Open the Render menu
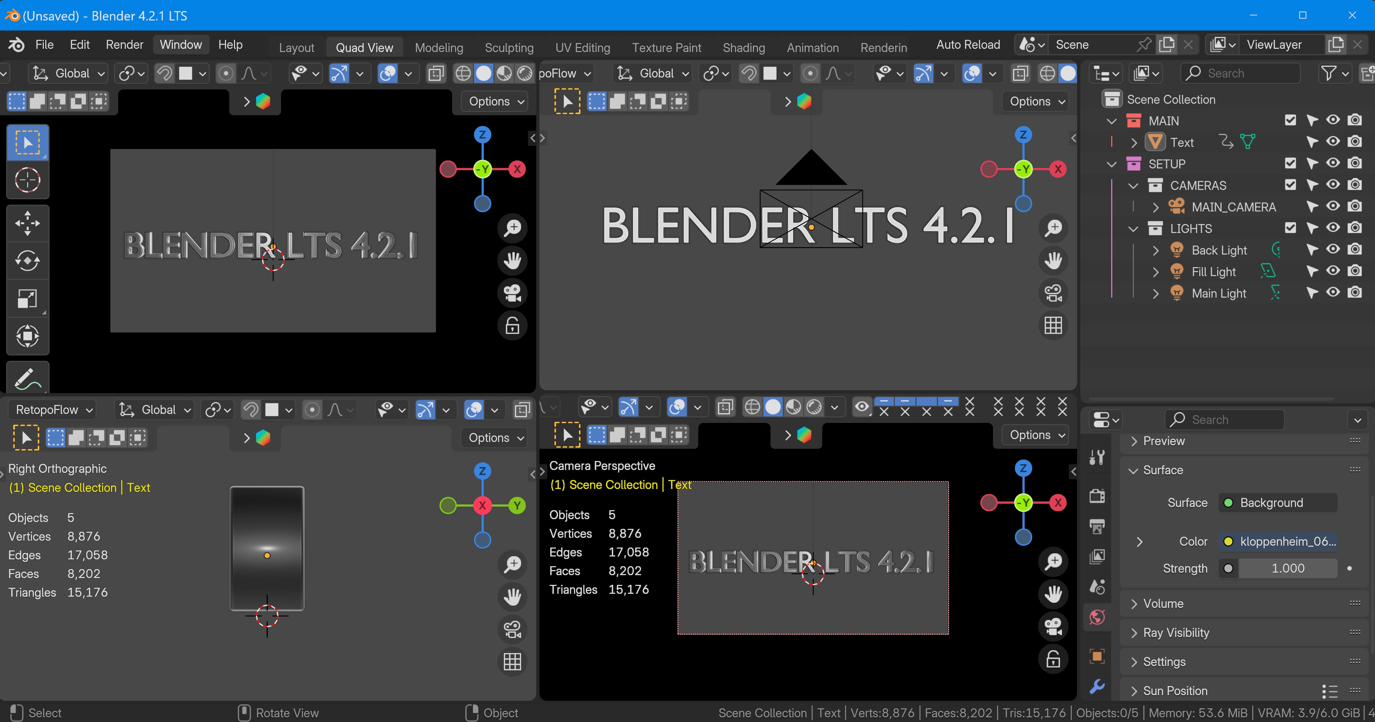1375x722 pixels. click(x=124, y=45)
